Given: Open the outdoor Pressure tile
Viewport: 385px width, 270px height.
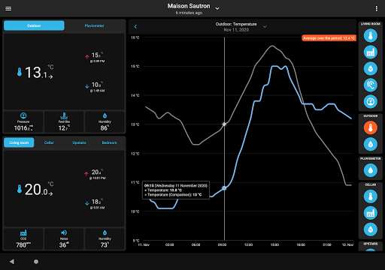Looking at the screenshot, I should [x=23, y=121].
